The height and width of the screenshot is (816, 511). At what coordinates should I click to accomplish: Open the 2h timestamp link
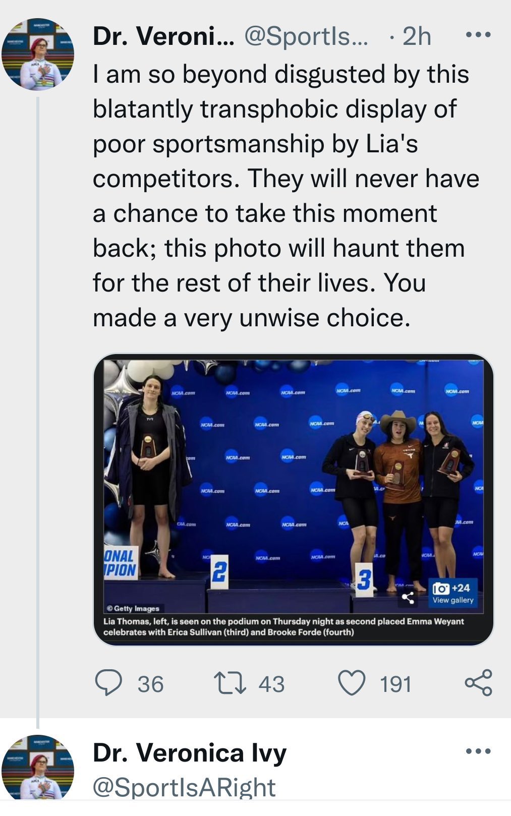click(417, 36)
